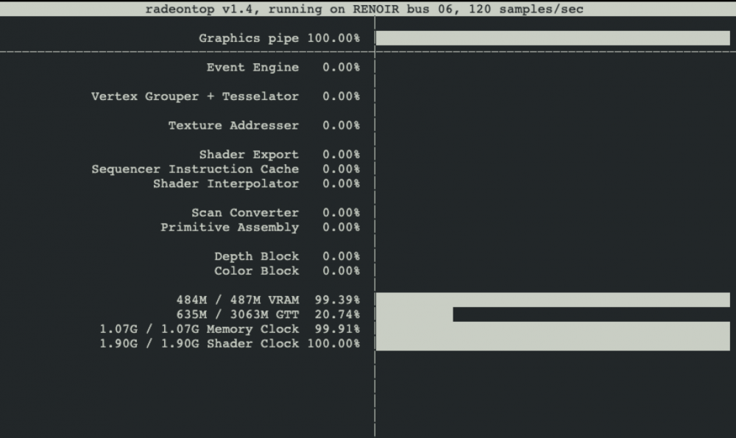Click the Graphics pipe 100.00% value
Viewport: 736px width, 438px height.
(333, 38)
